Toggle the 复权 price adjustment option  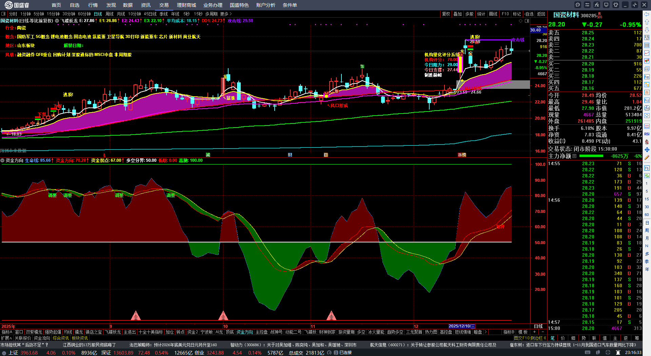446,14
